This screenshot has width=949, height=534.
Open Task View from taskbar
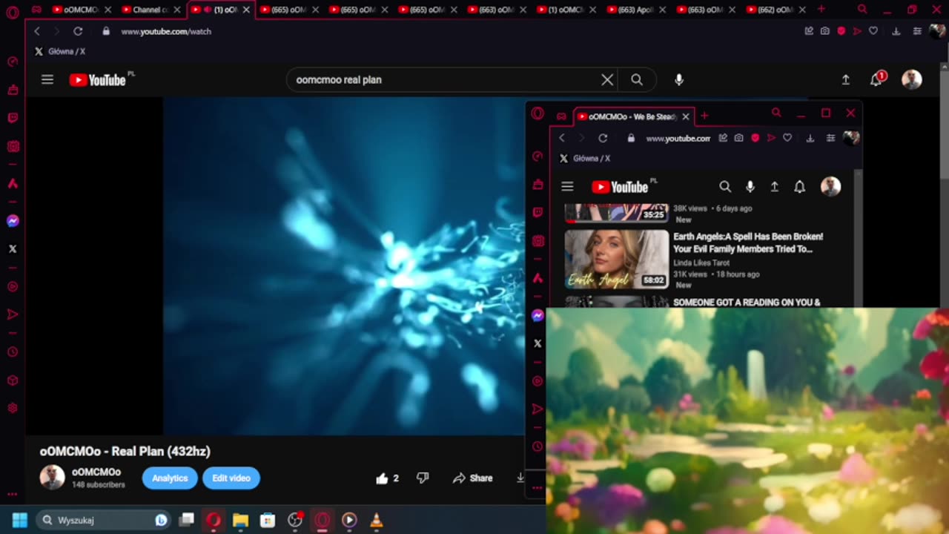(x=187, y=520)
